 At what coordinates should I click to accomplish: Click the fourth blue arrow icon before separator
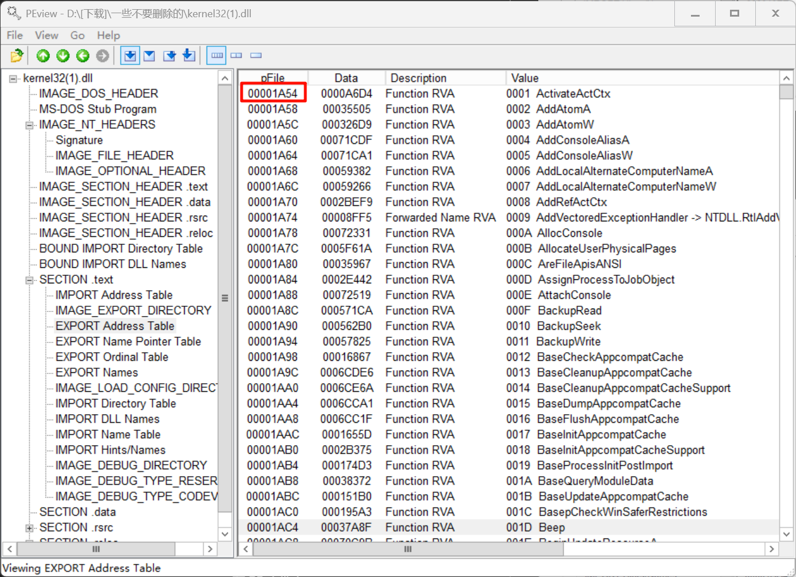(189, 56)
